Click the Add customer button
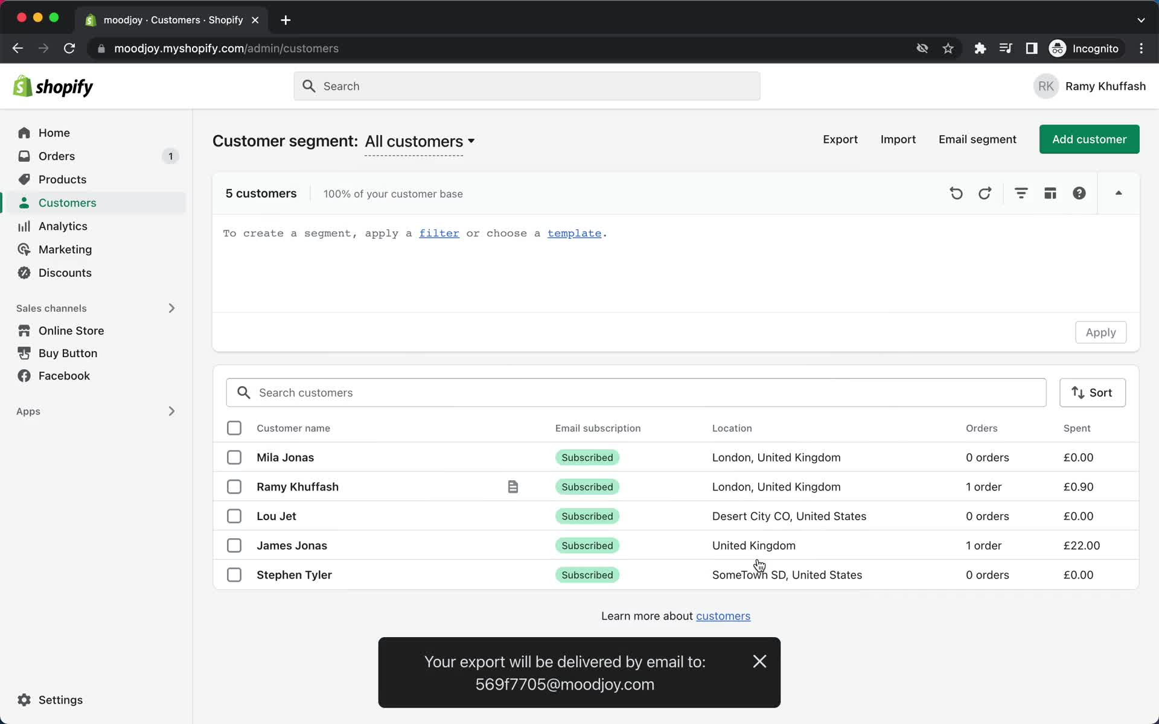1159x724 pixels. pyautogui.click(x=1088, y=139)
